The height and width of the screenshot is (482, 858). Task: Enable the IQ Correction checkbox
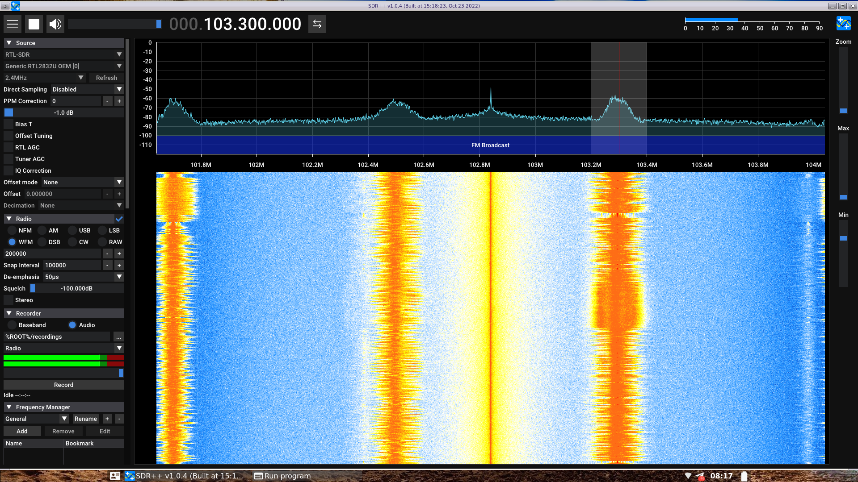8,171
